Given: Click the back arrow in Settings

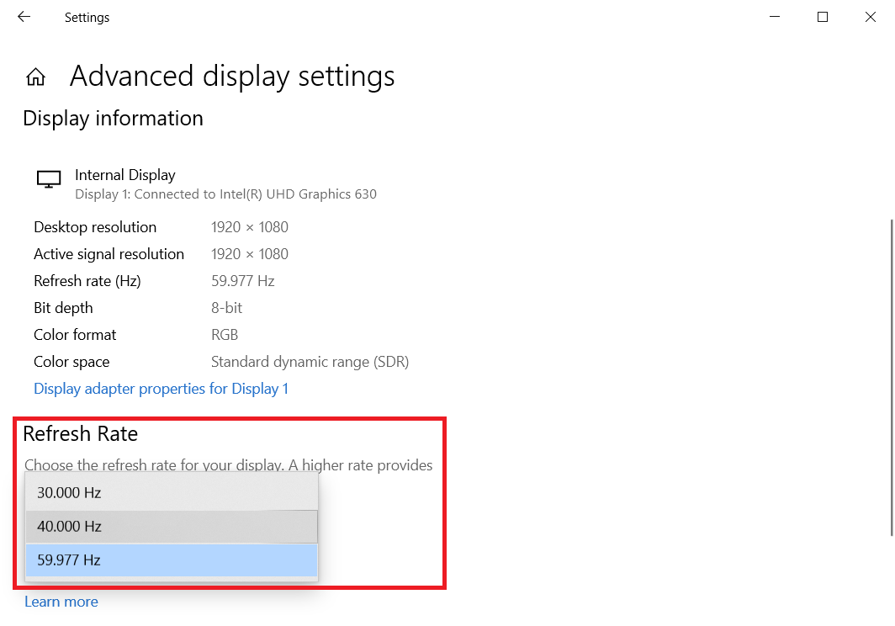Looking at the screenshot, I should pyautogui.click(x=24, y=17).
